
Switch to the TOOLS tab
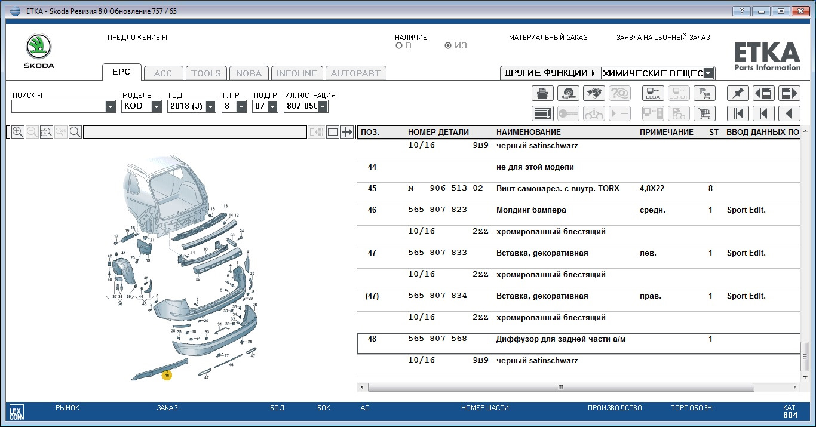[206, 73]
